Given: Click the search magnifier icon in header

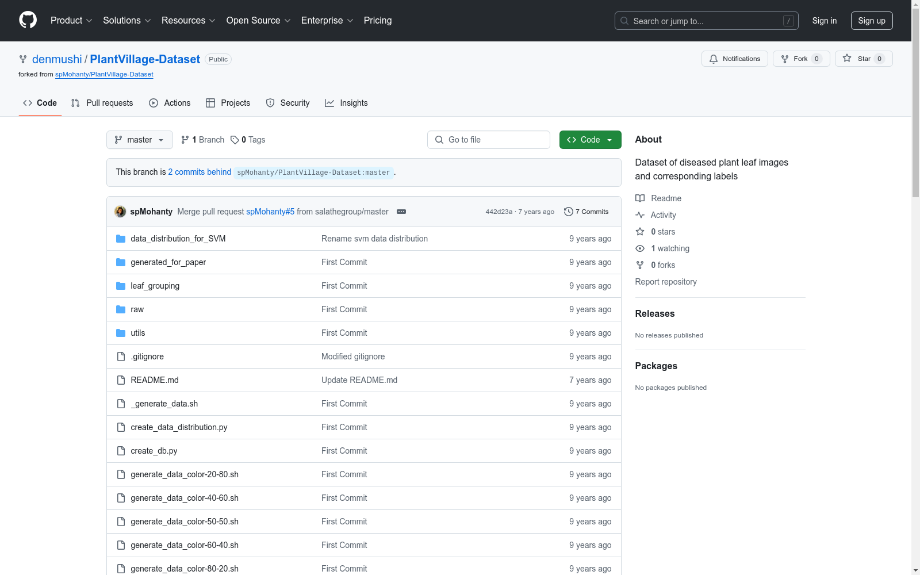Looking at the screenshot, I should pos(624,21).
